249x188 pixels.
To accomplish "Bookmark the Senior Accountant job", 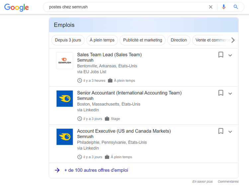I will (x=221, y=93).
